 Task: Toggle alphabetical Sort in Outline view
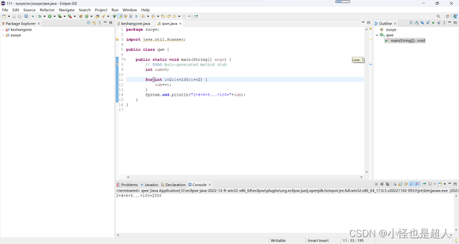[417, 23]
